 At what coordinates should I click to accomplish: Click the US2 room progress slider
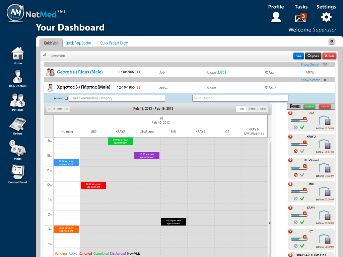click(299, 120)
